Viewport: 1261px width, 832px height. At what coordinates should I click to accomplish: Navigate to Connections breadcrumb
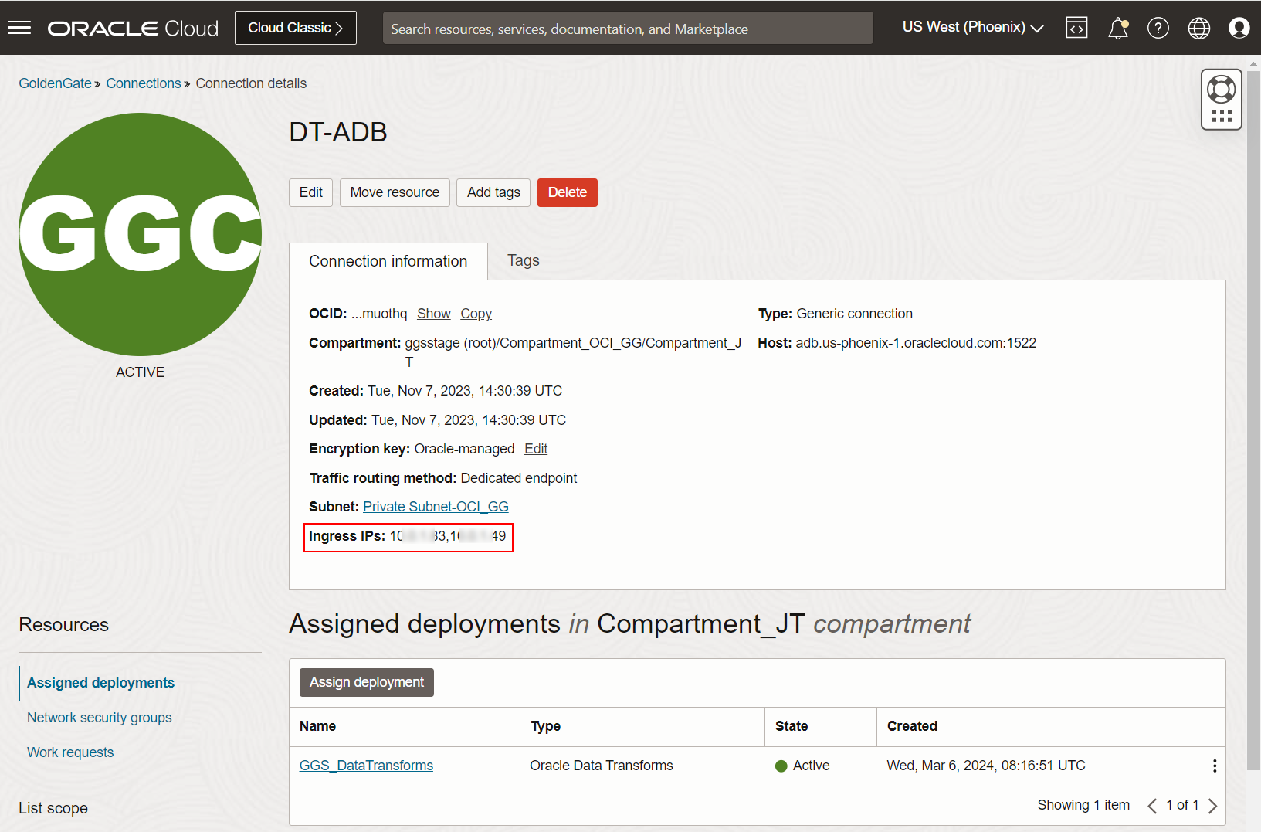click(144, 83)
